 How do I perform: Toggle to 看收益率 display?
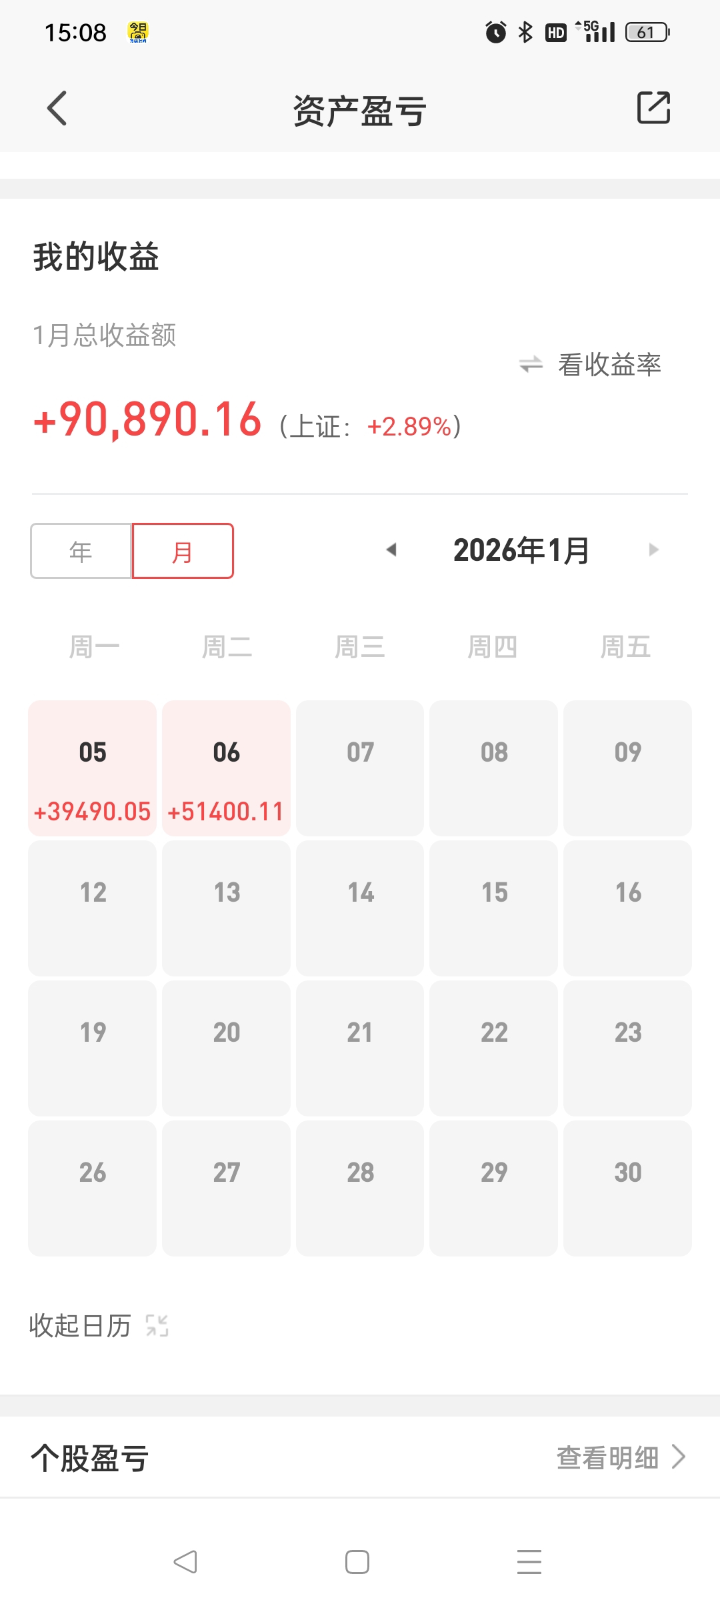(609, 365)
